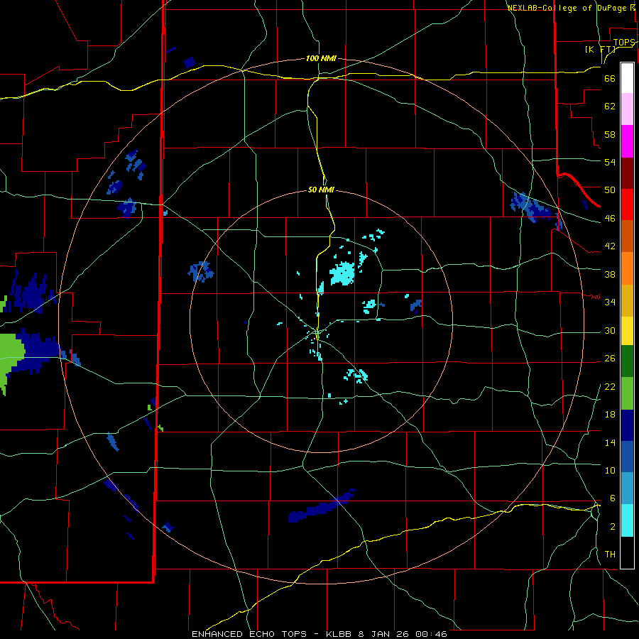Screen dimensions: 639x639
Task: Click the '50 NMI' range ring label
Action: (321, 190)
